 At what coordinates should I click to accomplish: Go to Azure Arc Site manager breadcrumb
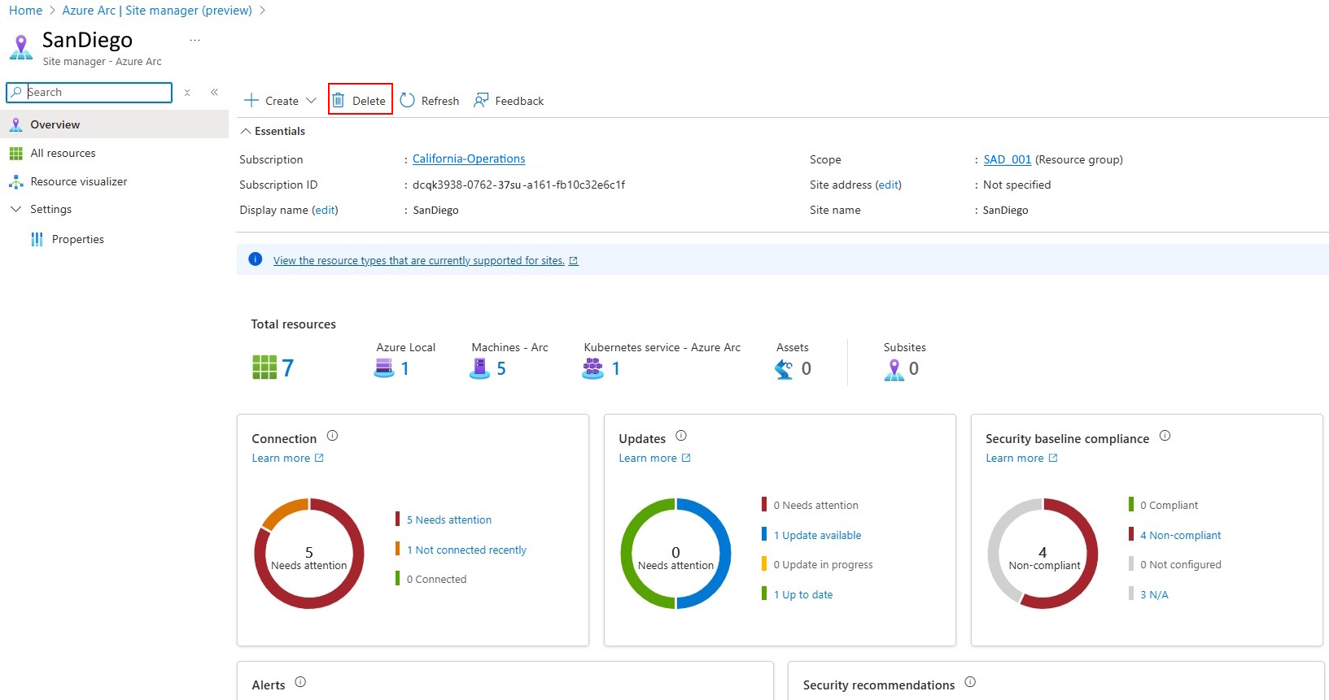(157, 11)
